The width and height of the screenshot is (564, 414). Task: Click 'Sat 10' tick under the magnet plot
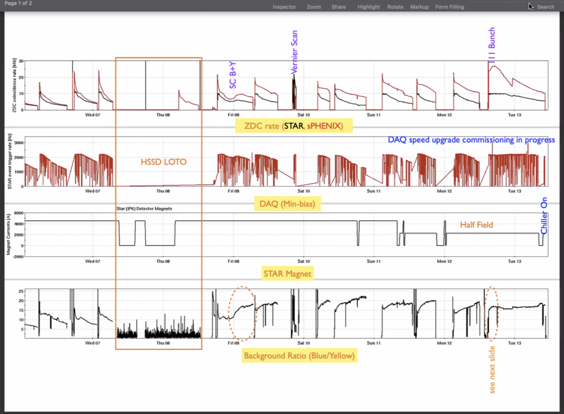click(x=304, y=261)
